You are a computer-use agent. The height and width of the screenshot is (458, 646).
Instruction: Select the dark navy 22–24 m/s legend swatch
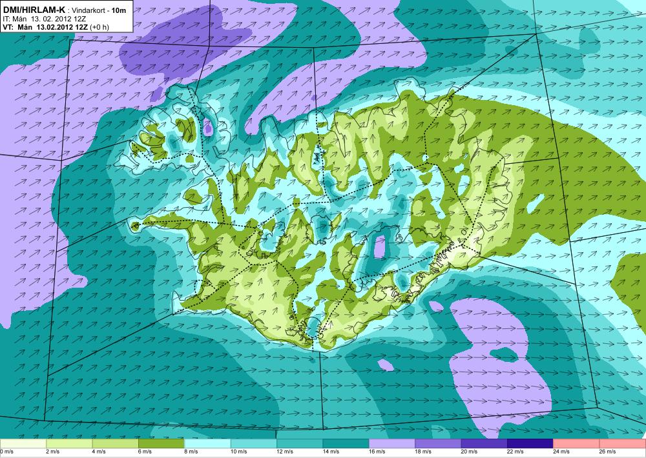[530, 444]
